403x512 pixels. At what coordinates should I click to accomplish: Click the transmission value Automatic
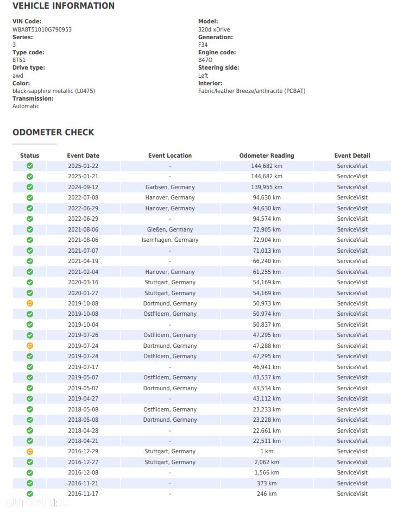tap(26, 107)
